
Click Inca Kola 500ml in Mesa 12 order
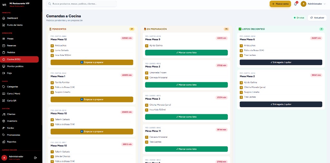63,55
